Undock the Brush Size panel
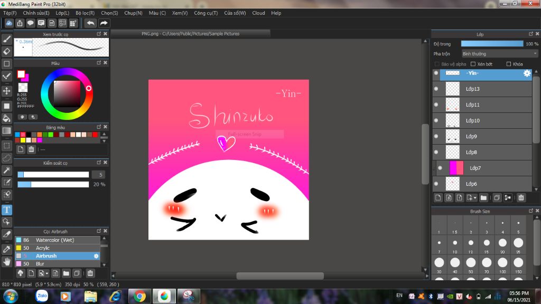Image resolution: width=541 pixels, height=304 pixels. (x=530, y=211)
